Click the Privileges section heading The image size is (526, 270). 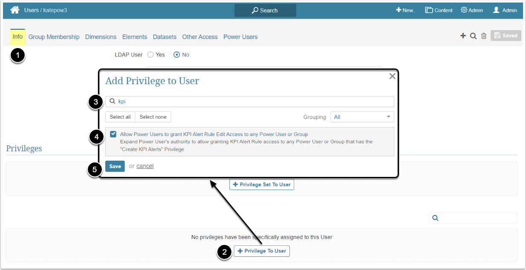pos(24,148)
